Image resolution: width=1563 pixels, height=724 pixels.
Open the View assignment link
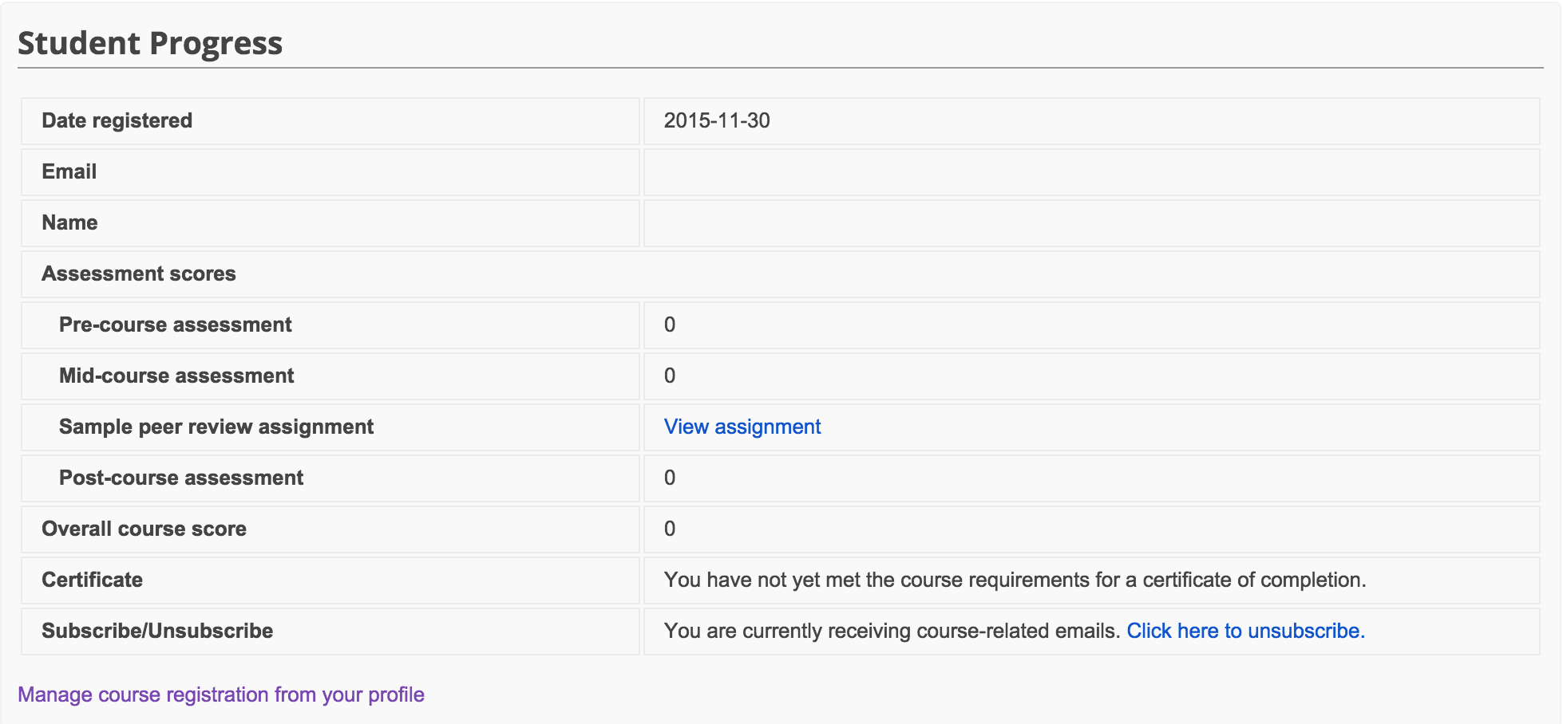pyautogui.click(x=742, y=427)
